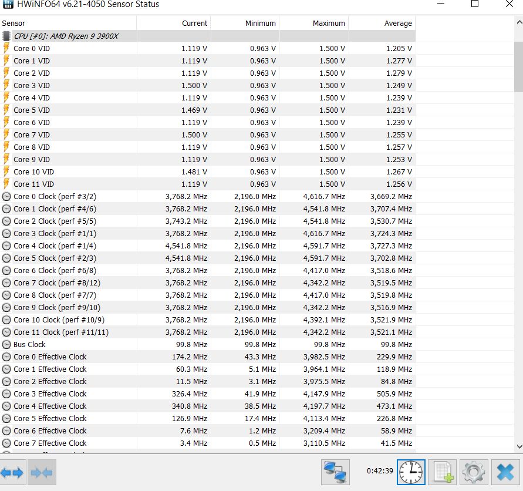Viewport: 523px width, 491px height.
Task: Click lightning icon beside Core 9 VID
Action: click(6, 160)
